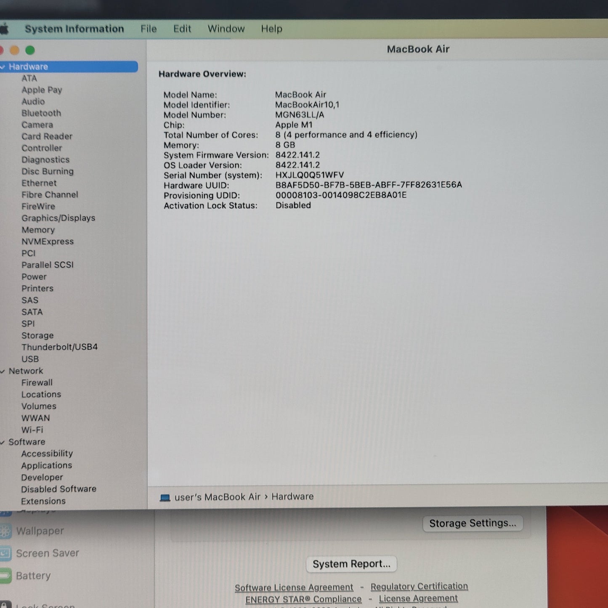Open the System Information menu
This screenshot has height=608, width=608.
tap(74, 29)
